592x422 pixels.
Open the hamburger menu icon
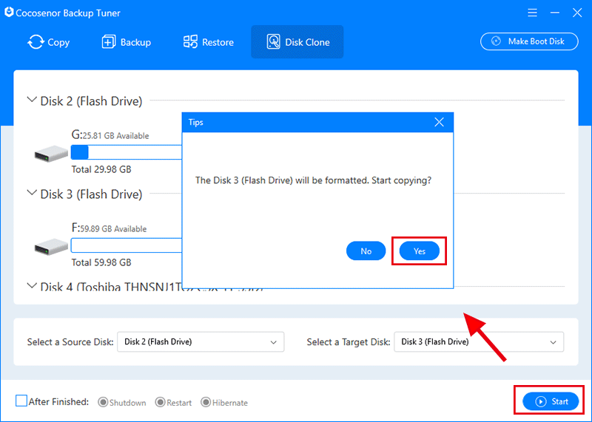pos(532,13)
